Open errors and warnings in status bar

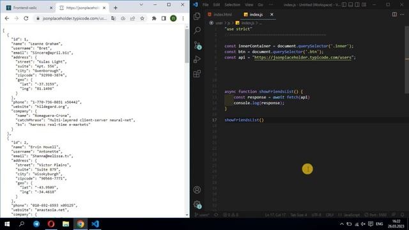[231, 215]
